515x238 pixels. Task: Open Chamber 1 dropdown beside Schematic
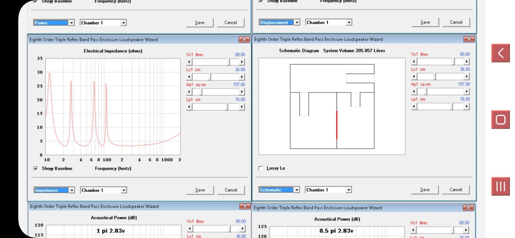(x=349, y=190)
